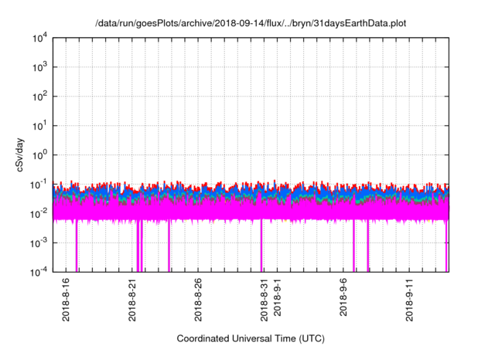The height and width of the screenshot is (346, 495).
Task: Click the 10^3 y-axis tick label
Action: click(40, 66)
